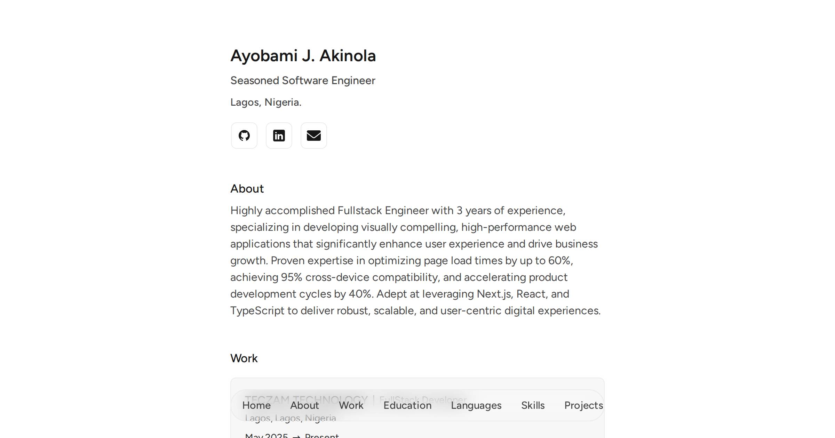Open the LinkedIn profile icon
The image size is (835, 438).
tap(279, 136)
